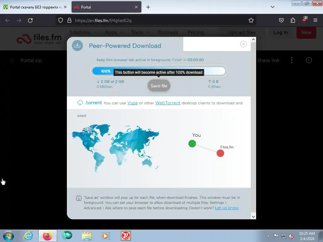Open the teal sphere browser taskbar icon

pyautogui.click(x=67, y=236)
